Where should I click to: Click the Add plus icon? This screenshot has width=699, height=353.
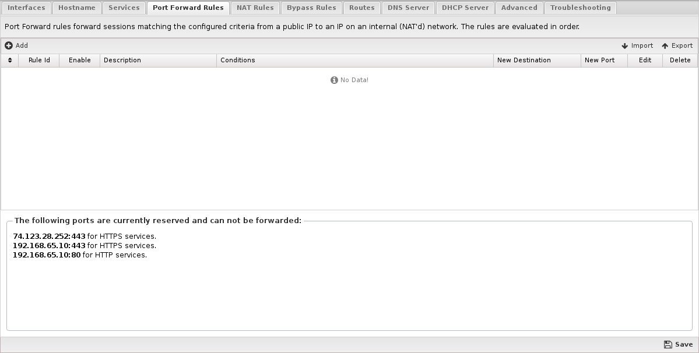pyautogui.click(x=9, y=45)
